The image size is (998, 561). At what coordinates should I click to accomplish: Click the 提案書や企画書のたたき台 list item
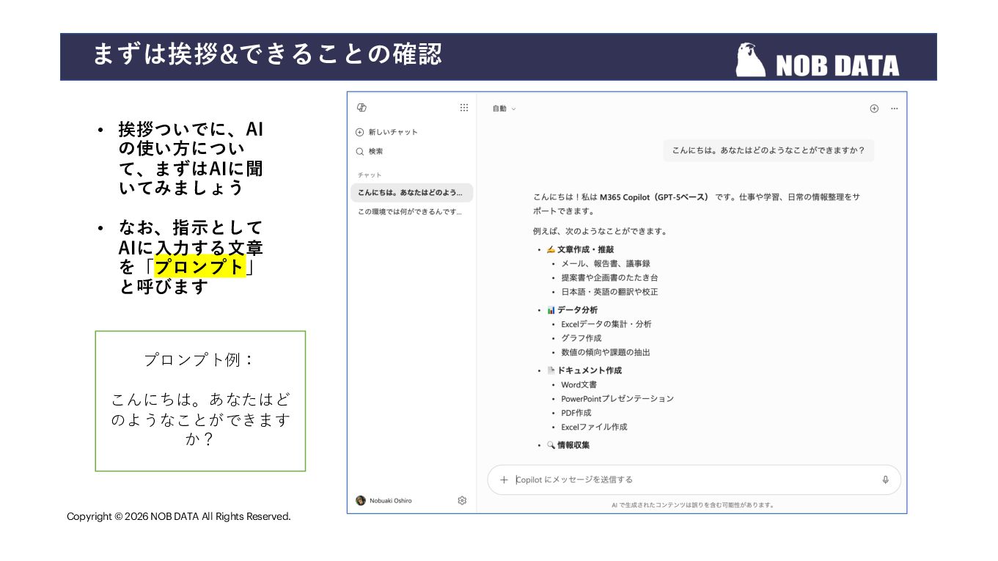point(609,278)
